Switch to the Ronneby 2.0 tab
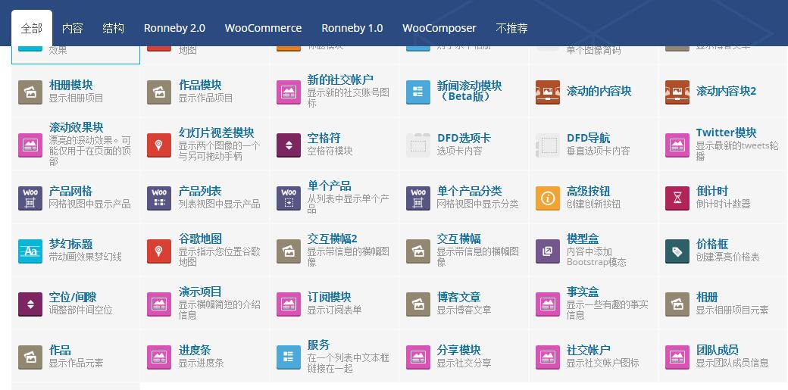This screenshot has width=788, height=390. tap(174, 28)
